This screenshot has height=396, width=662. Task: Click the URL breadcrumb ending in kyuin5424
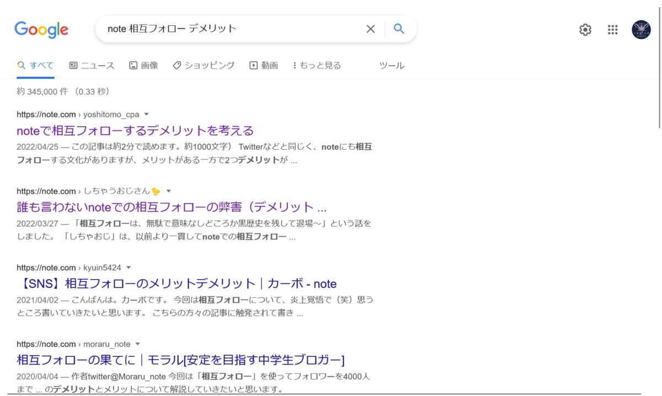pyautogui.click(x=69, y=268)
